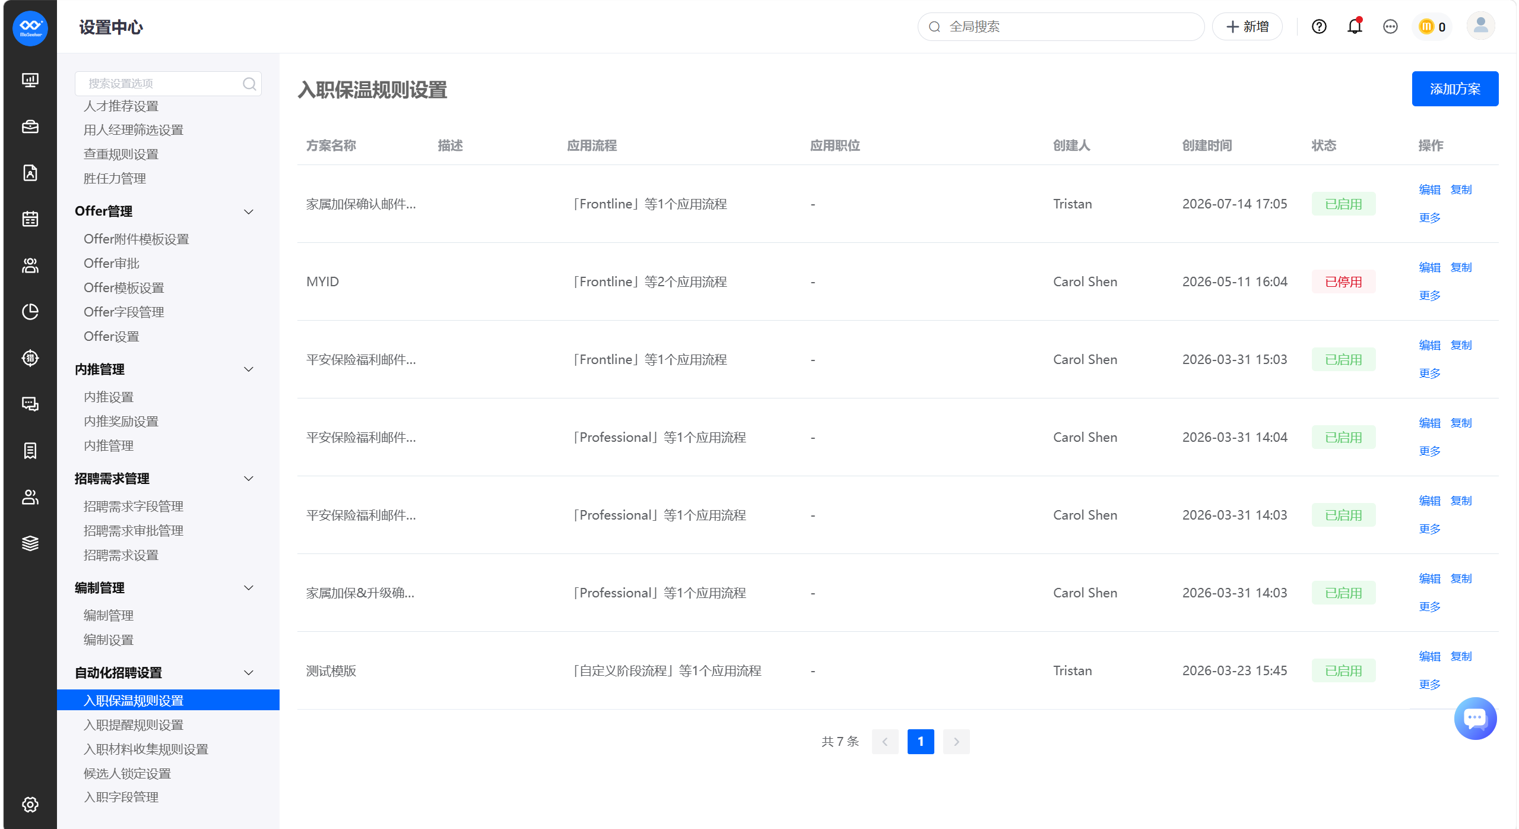
Task: Open the resume document icon in sidebar
Action: 30,173
